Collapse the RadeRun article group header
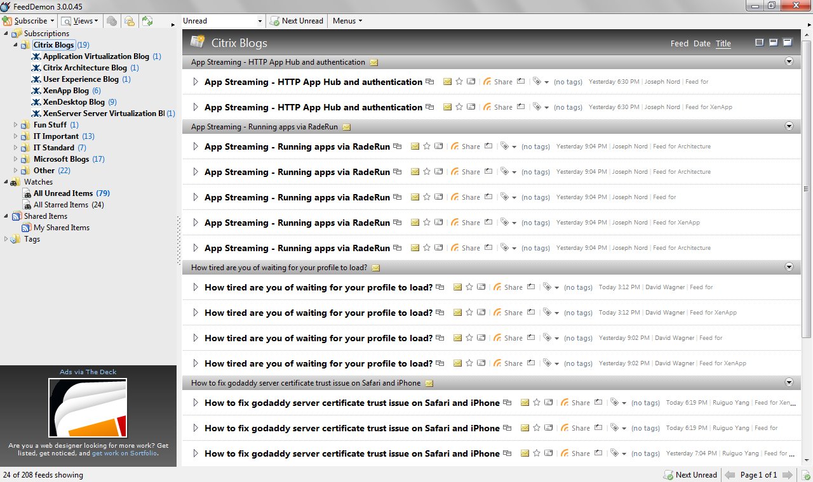The width and height of the screenshot is (813, 482). [x=789, y=126]
